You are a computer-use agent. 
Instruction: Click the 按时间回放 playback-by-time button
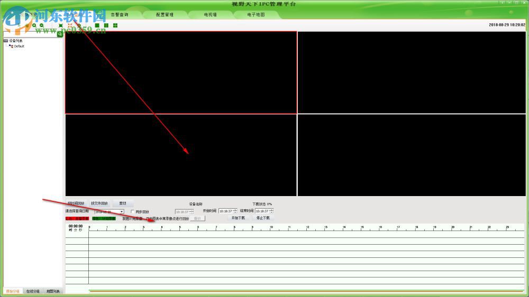click(76, 203)
